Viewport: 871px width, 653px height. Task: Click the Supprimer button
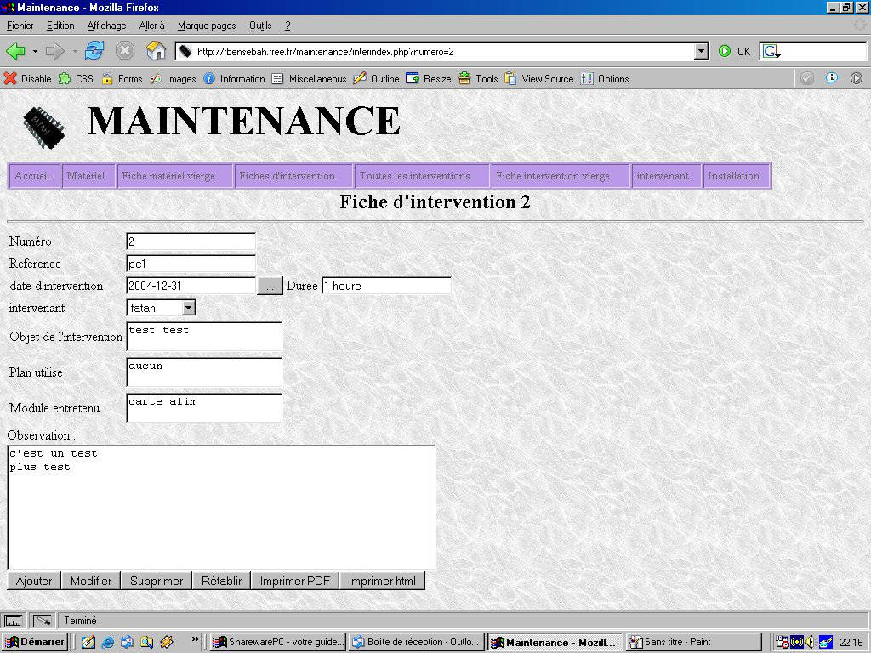click(157, 581)
